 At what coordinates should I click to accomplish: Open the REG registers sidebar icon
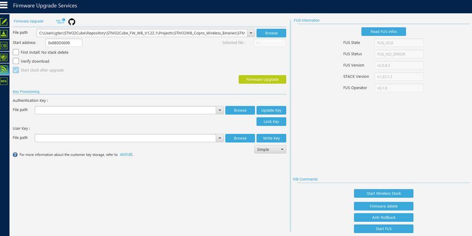click(4, 81)
